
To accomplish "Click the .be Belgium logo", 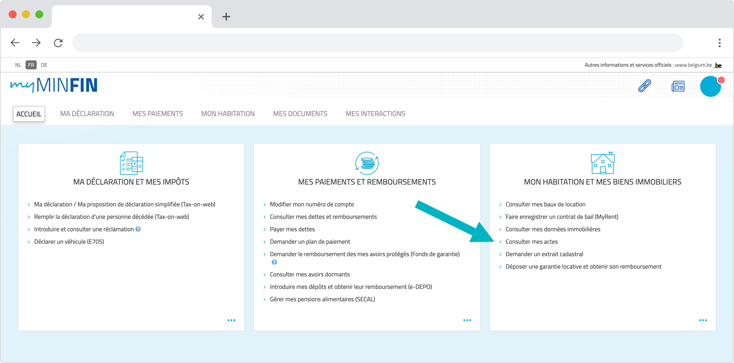I will coord(718,65).
